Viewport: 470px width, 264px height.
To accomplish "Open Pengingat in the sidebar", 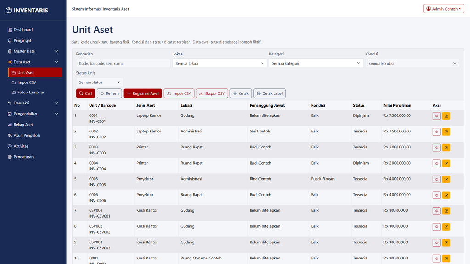I will 33,40.
